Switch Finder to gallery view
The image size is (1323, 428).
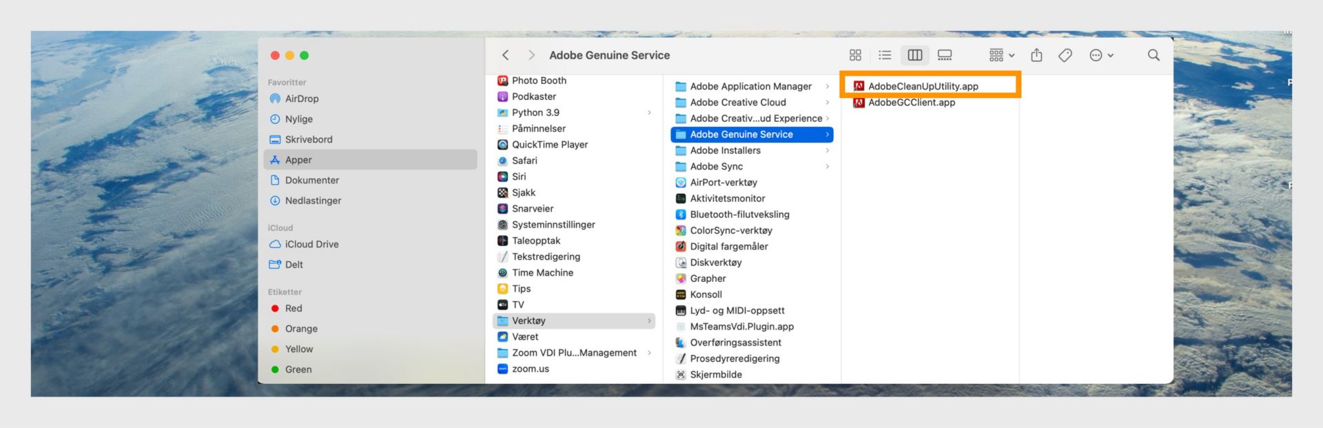pyautogui.click(x=945, y=55)
